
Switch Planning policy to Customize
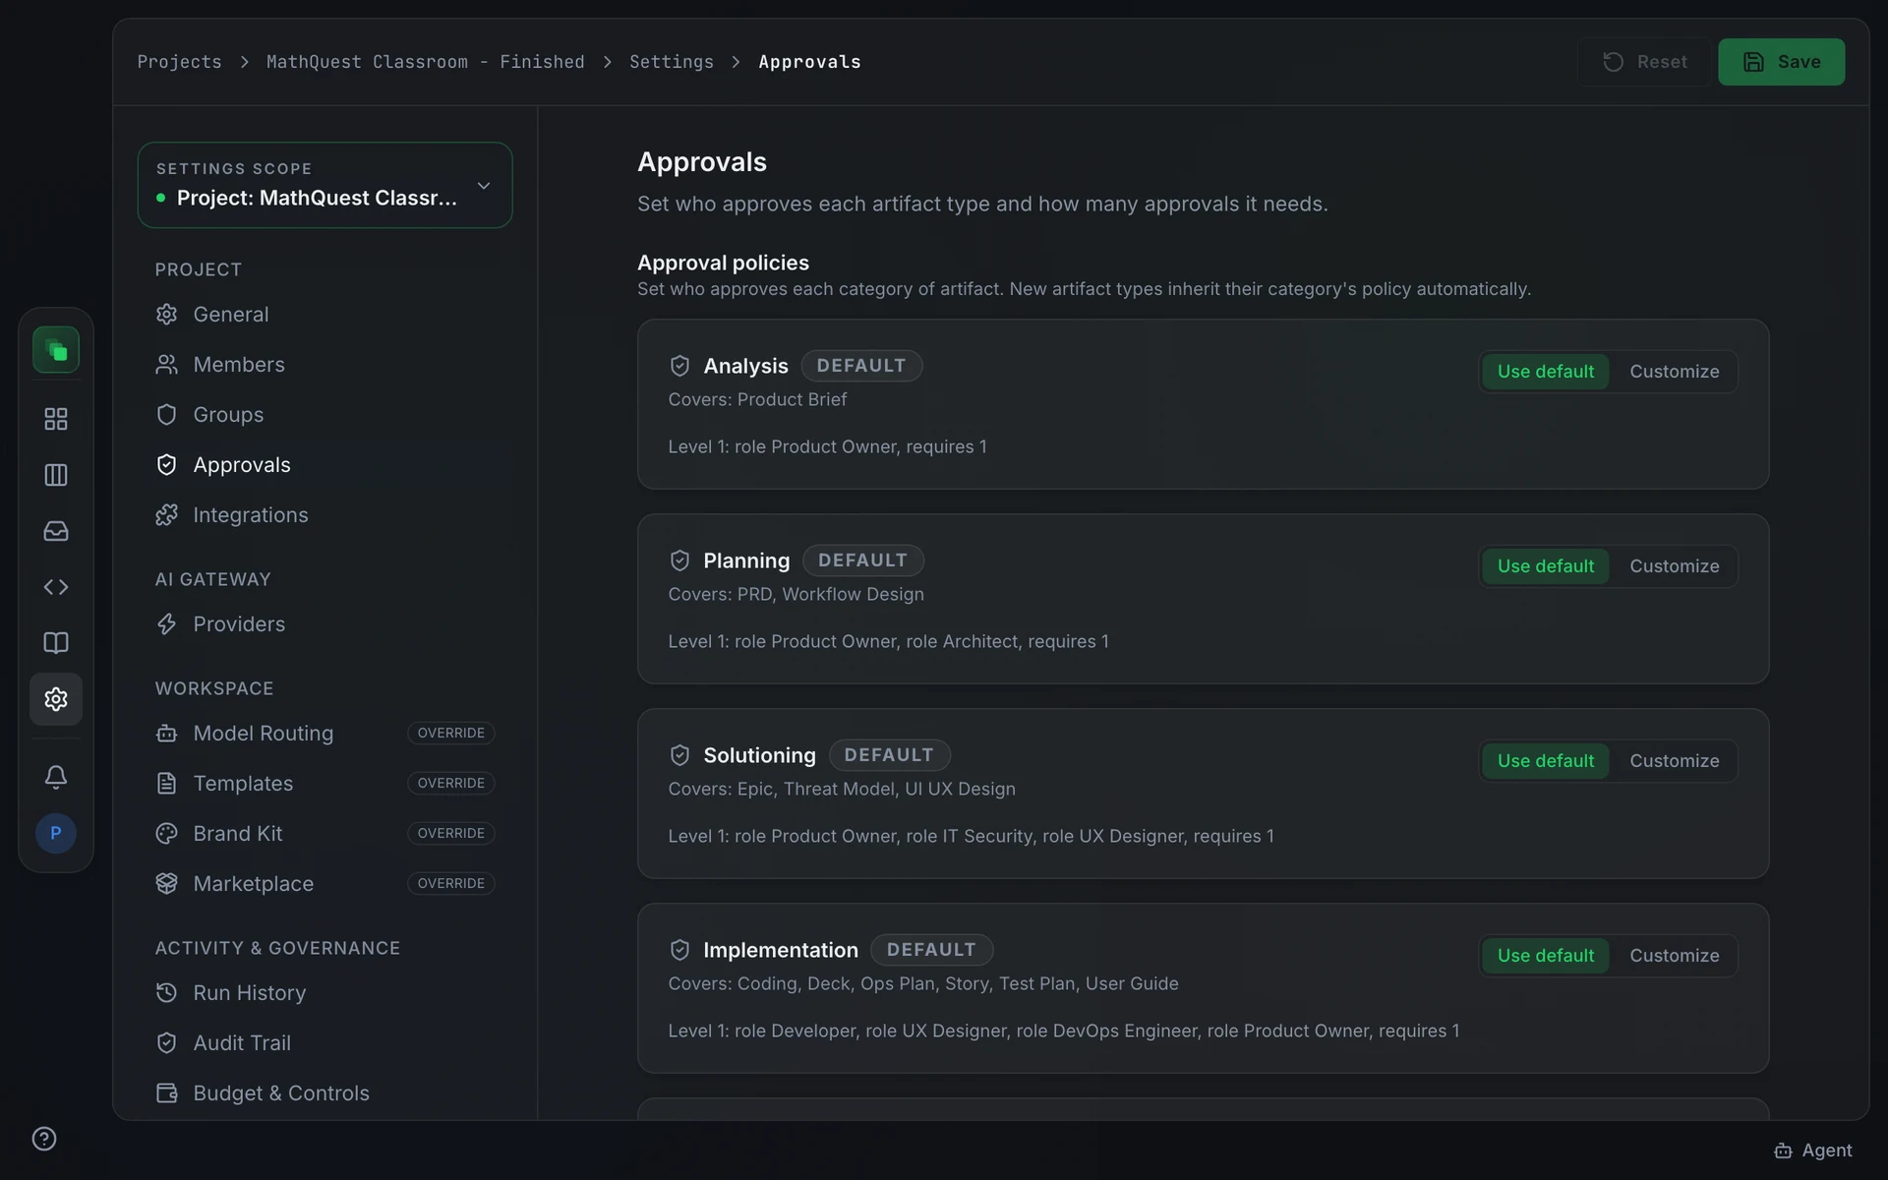pos(1674,565)
